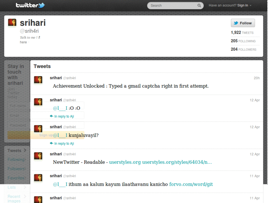
Task: Open the 20h timestamp of captcha tweet
Action: pyautogui.click(x=257, y=78)
